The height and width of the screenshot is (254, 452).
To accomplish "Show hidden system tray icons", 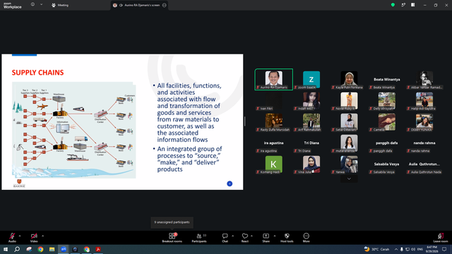I will coord(395,249).
